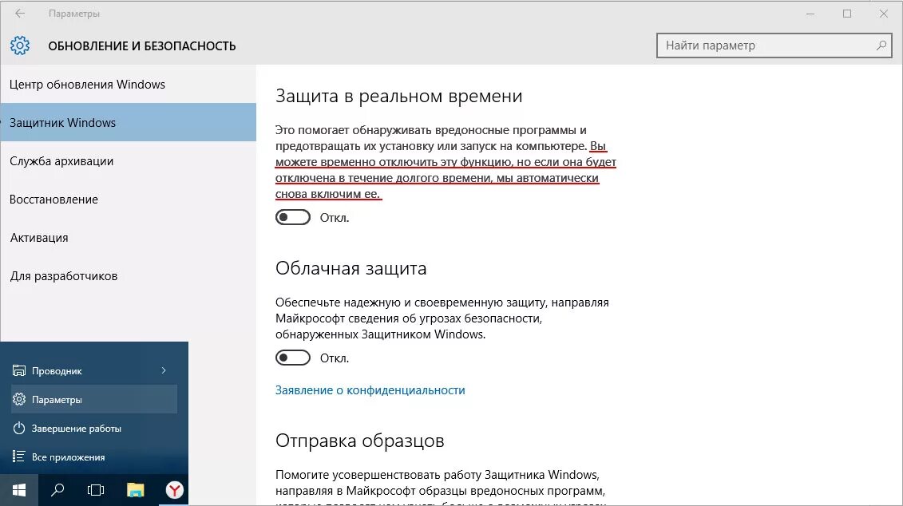Viewport: 903px width, 506px height.
Task: Open Параметры in Start menu
Action: coord(94,400)
